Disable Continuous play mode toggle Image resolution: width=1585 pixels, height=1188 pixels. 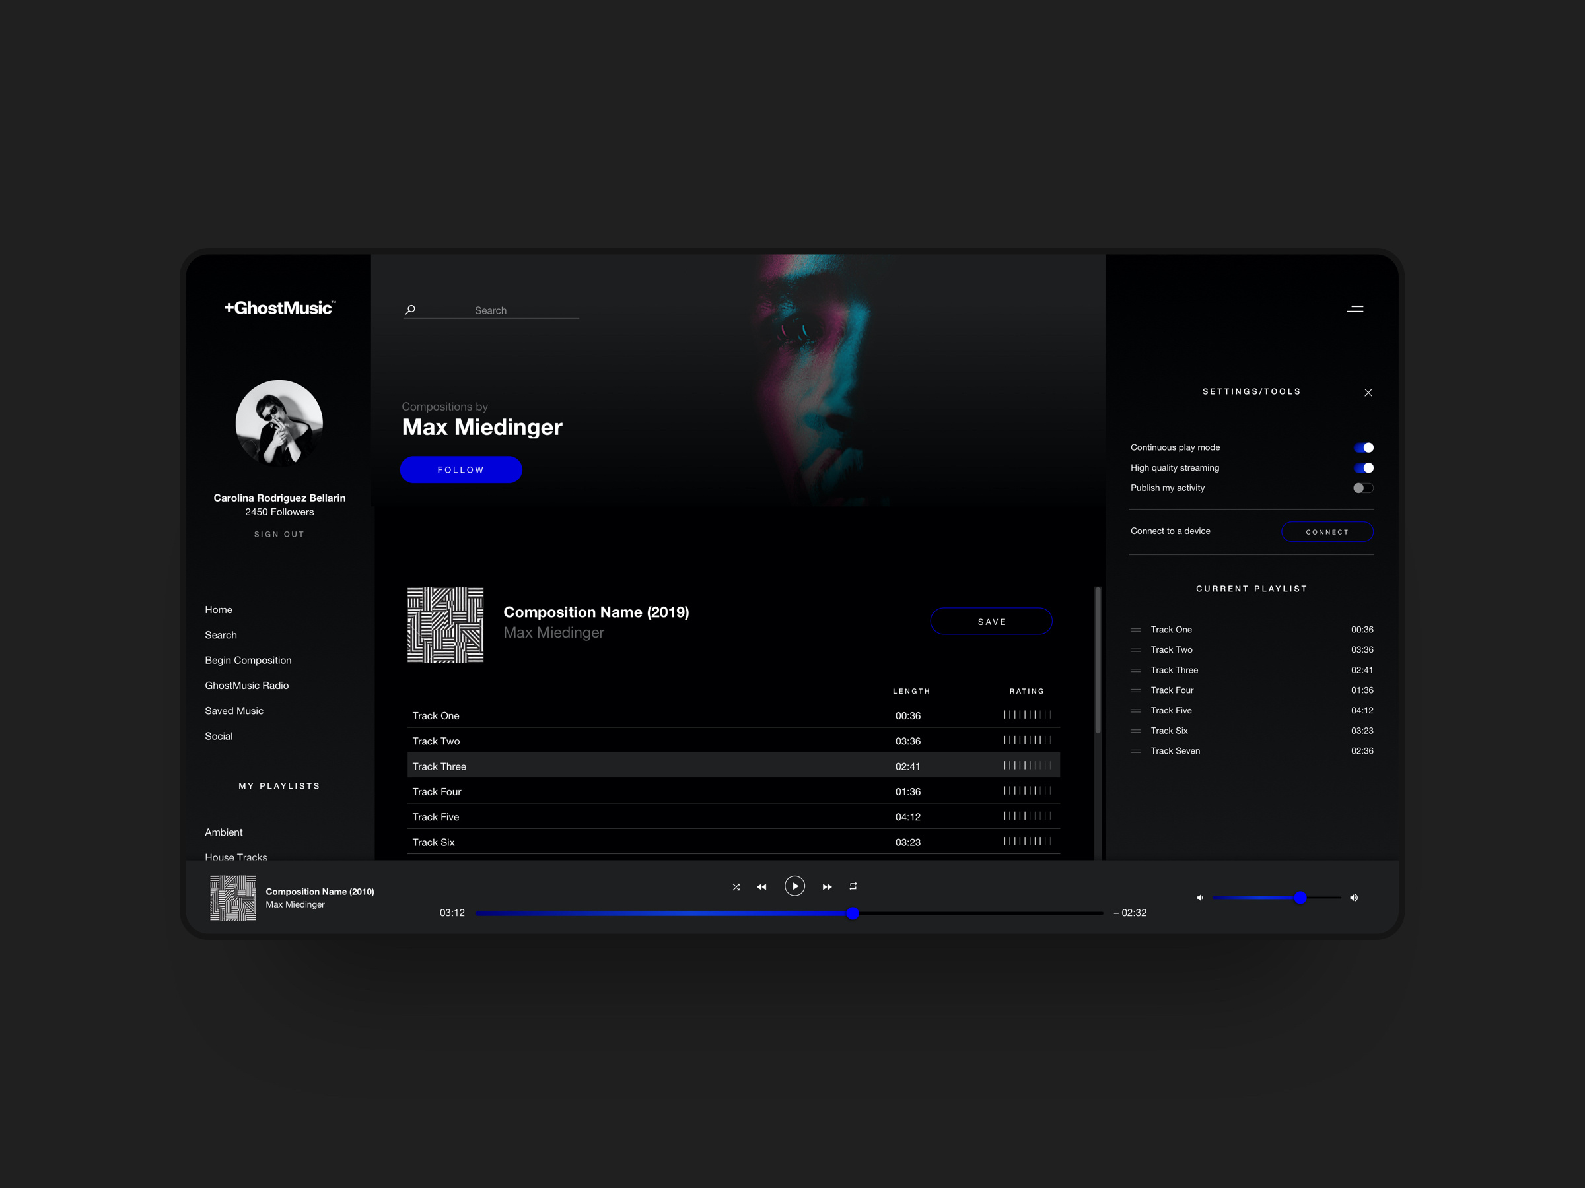pos(1363,447)
